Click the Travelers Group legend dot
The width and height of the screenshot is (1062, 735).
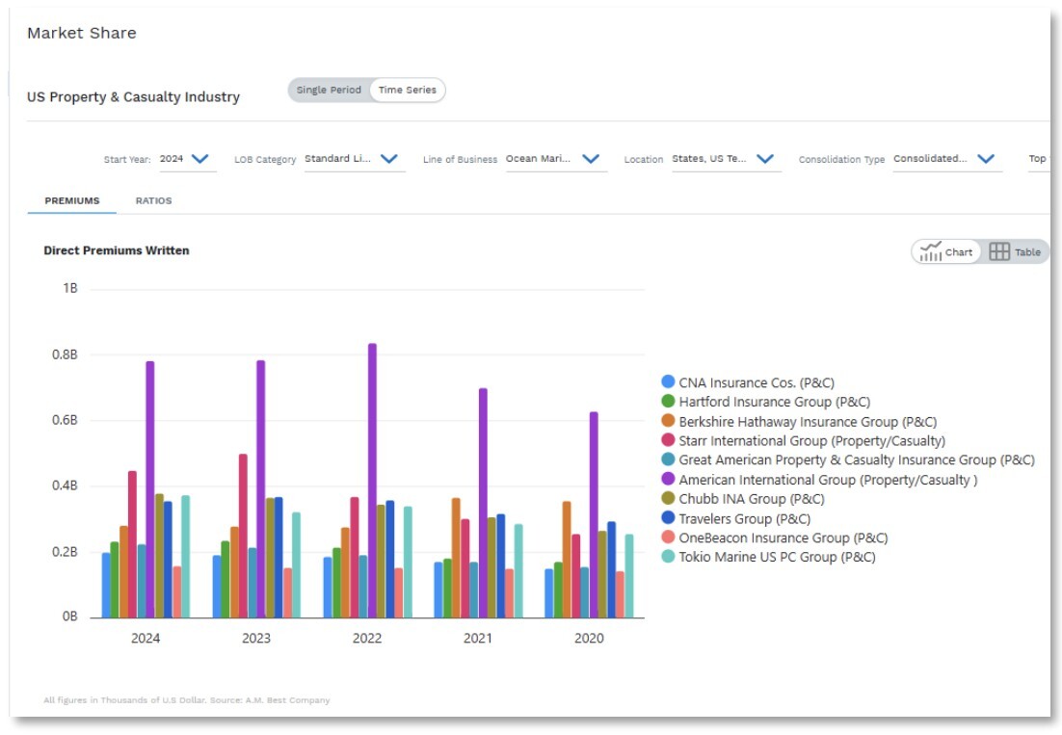[x=668, y=518]
